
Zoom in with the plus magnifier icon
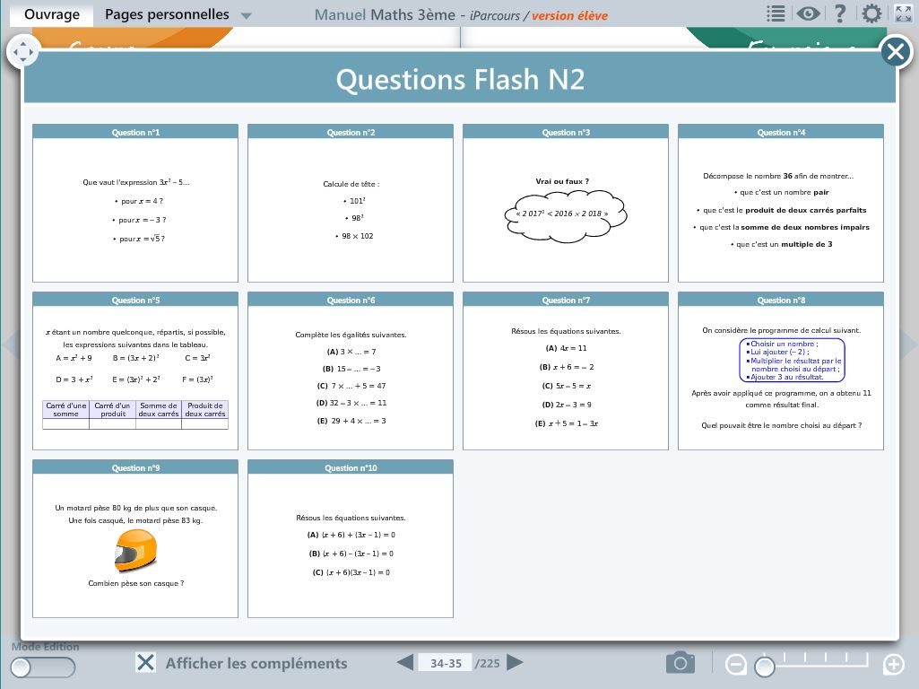(893, 665)
